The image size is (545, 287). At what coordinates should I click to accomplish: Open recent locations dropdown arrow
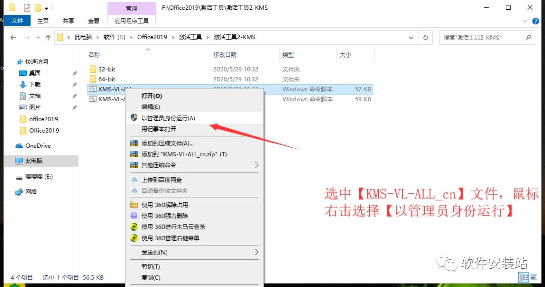pyautogui.click(x=38, y=37)
